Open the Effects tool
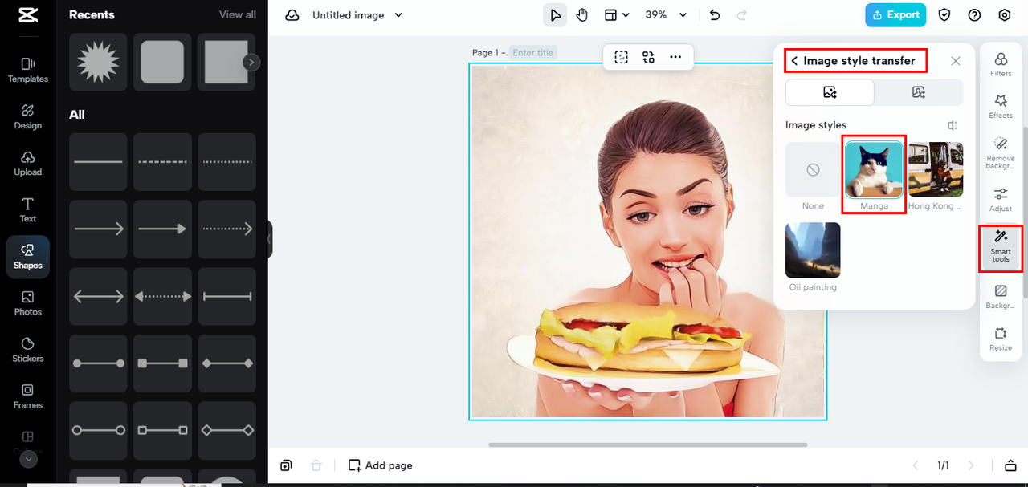Viewport: 1028px width, 487px height. (x=1001, y=106)
